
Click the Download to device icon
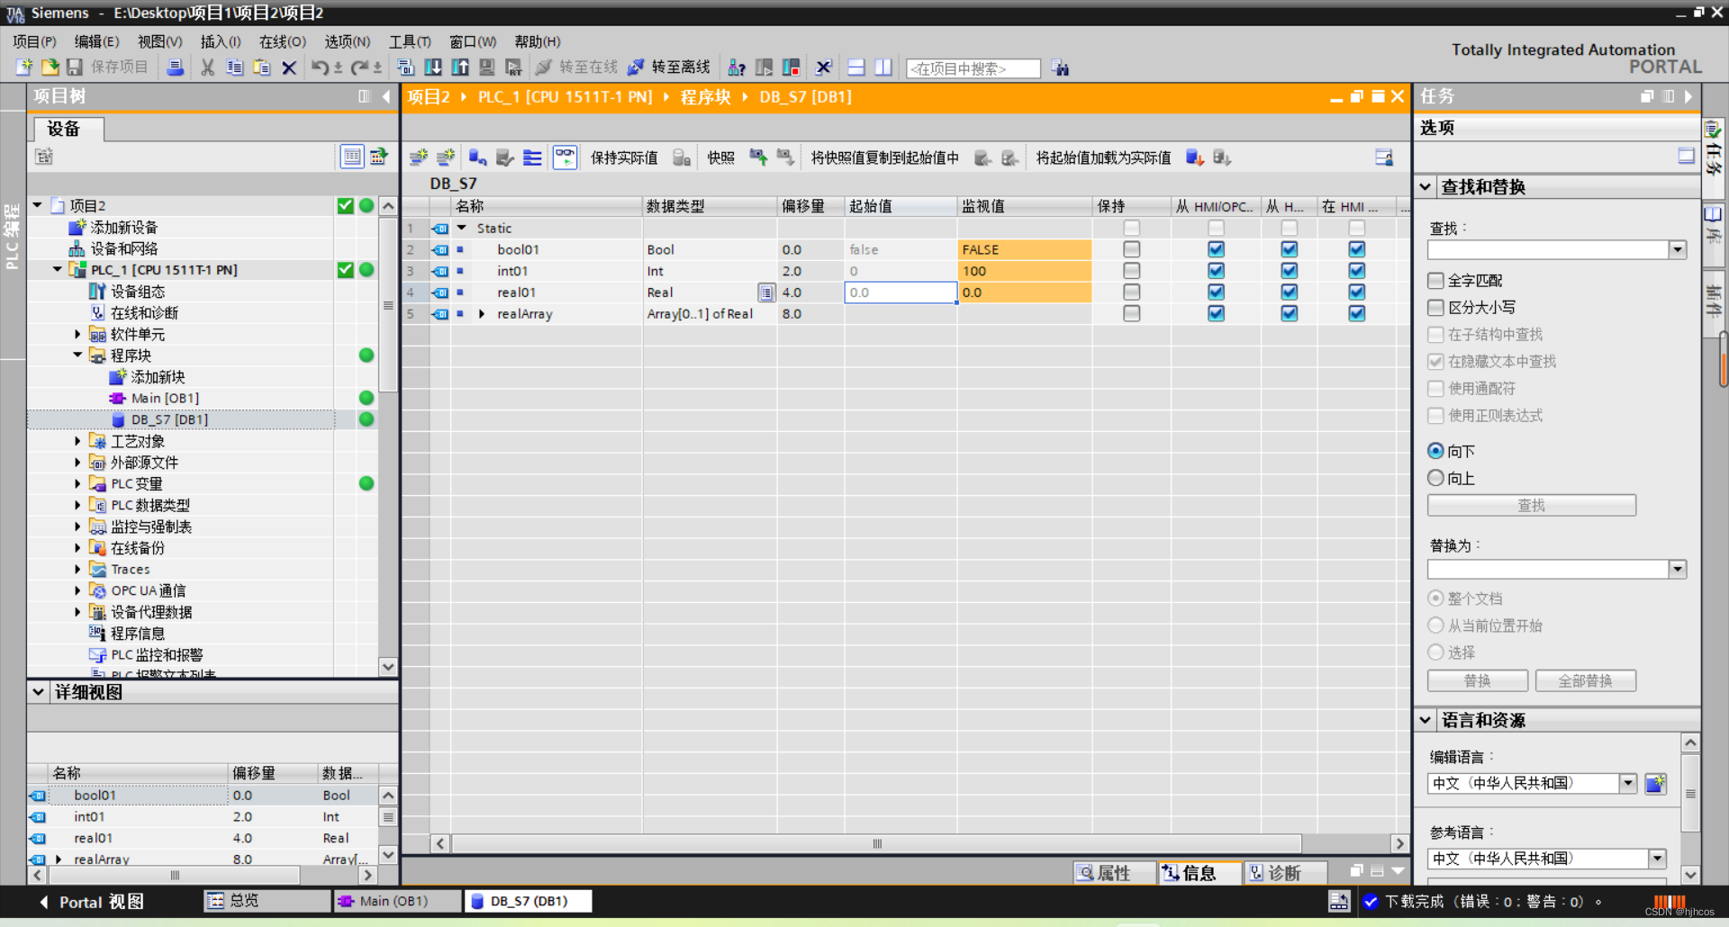(433, 67)
